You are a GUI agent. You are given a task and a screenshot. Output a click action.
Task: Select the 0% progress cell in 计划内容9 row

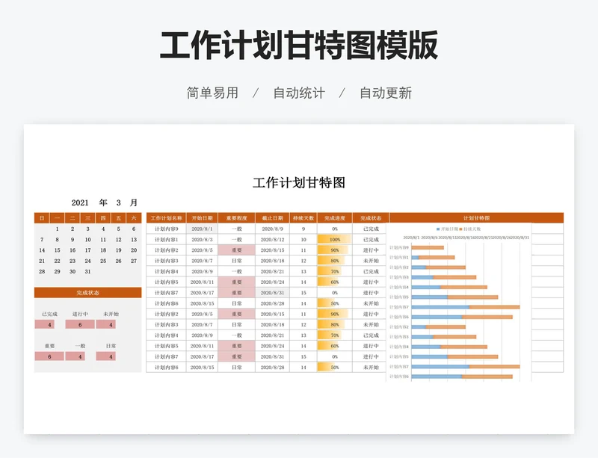335,229
